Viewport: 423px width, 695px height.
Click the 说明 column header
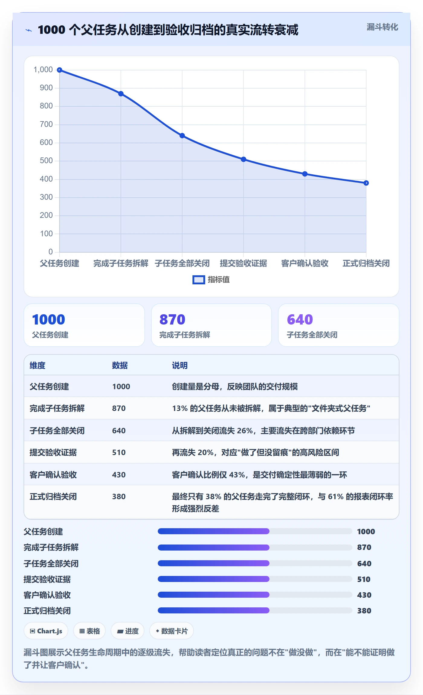[180, 365]
